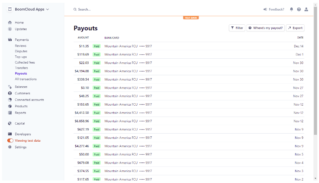Click the Products box icon
319x183 pixels.
pyautogui.click(x=10, y=106)
